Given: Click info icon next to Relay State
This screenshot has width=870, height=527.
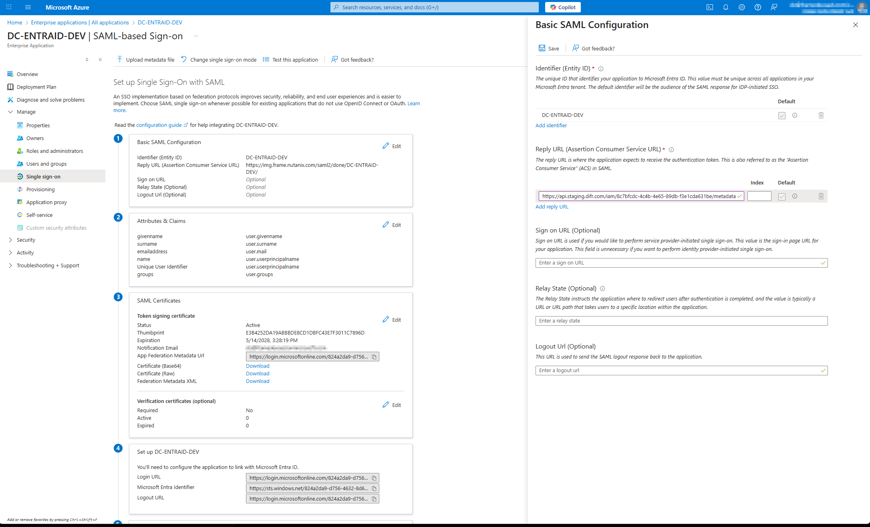Looking at the screenshot, I should (x=602, y=289).
